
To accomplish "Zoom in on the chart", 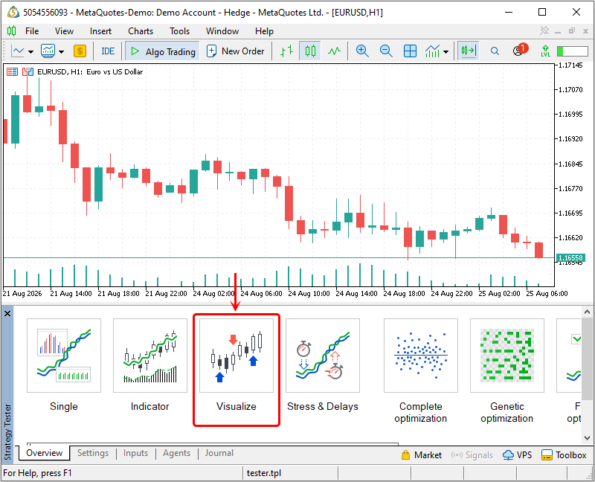I will coord(362,51).
